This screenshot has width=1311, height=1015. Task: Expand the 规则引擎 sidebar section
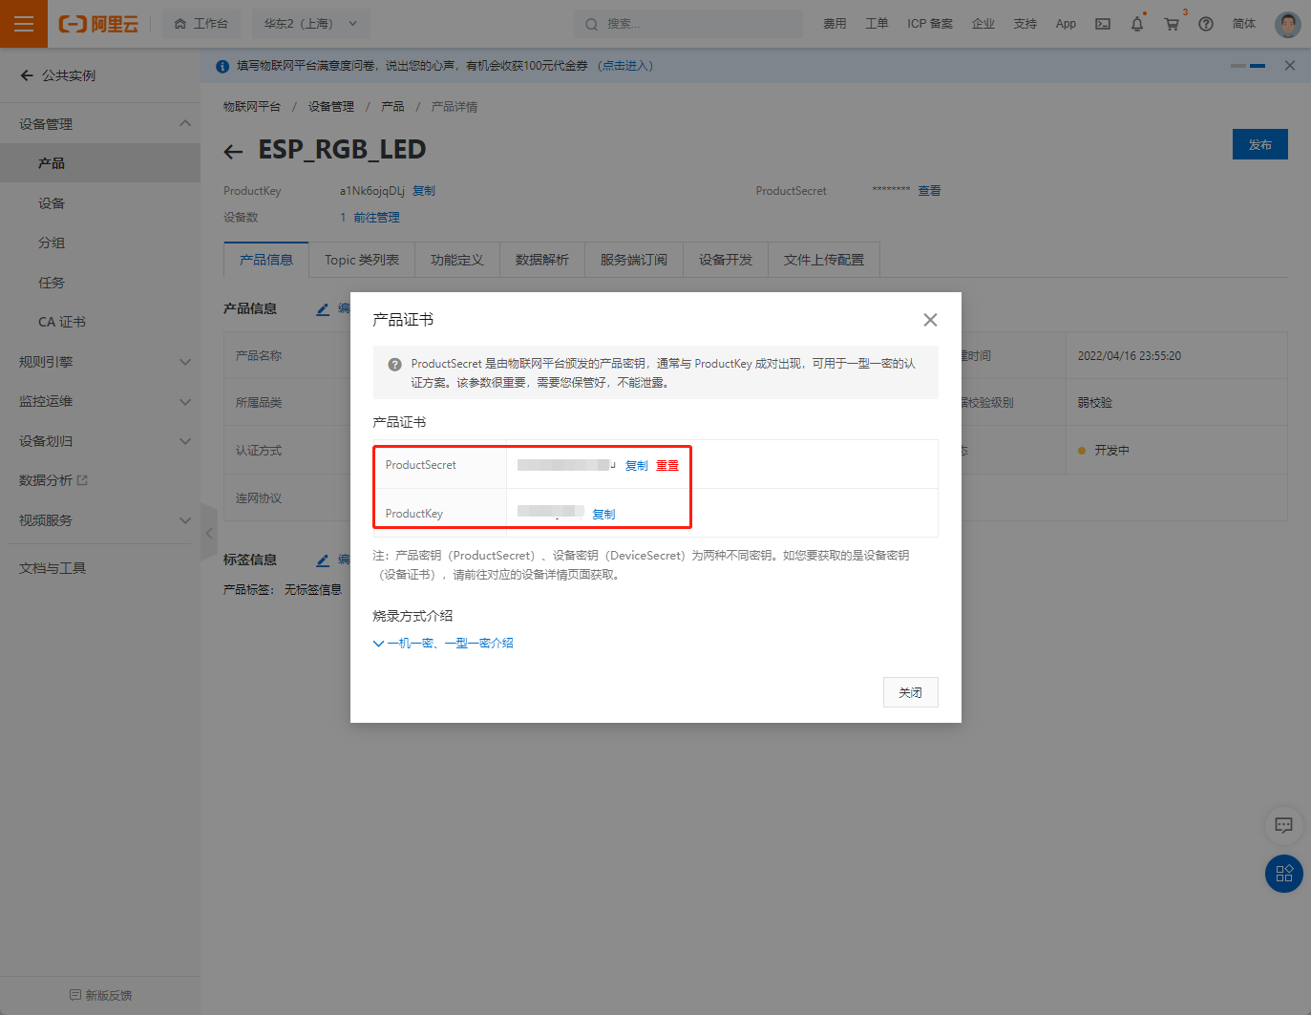185,362
